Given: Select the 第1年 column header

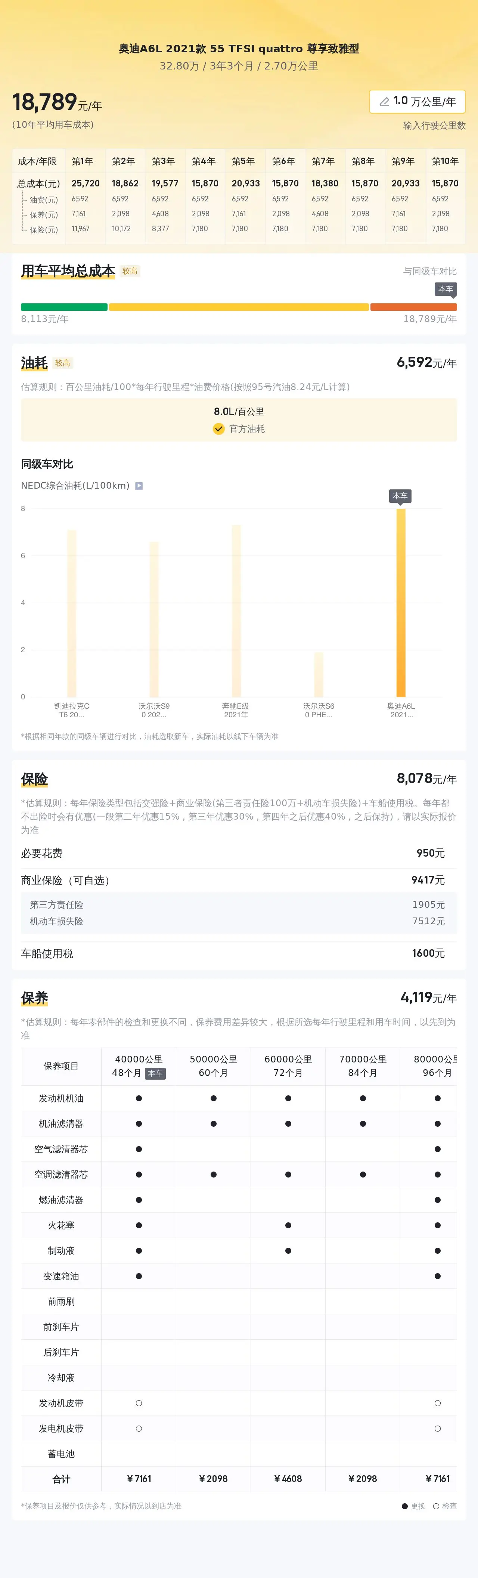Looking at the screenshot, I should click(83, 161).
